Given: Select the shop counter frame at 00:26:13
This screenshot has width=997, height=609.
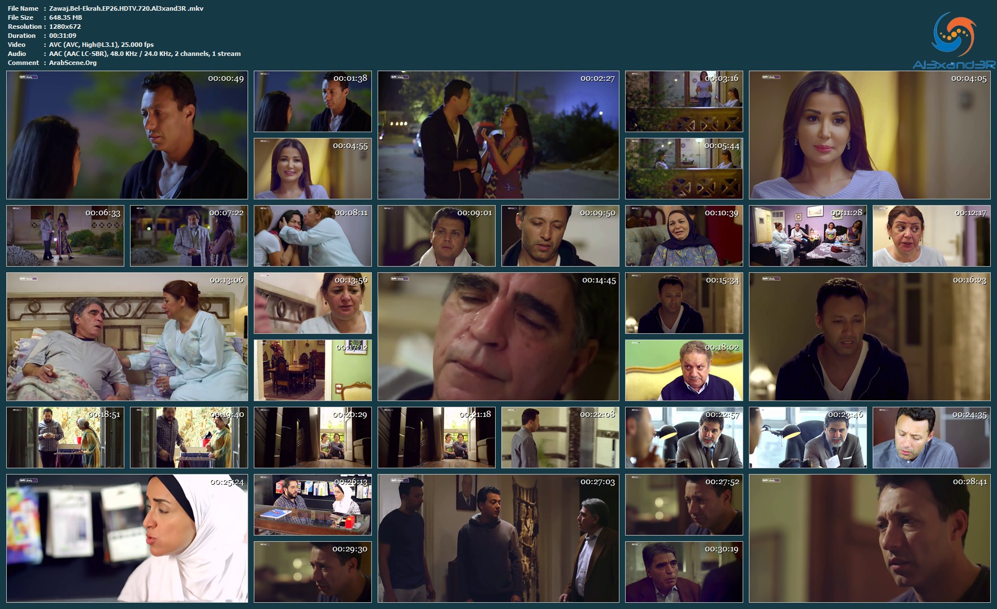Looking at the screenshot, I should 313,504.
